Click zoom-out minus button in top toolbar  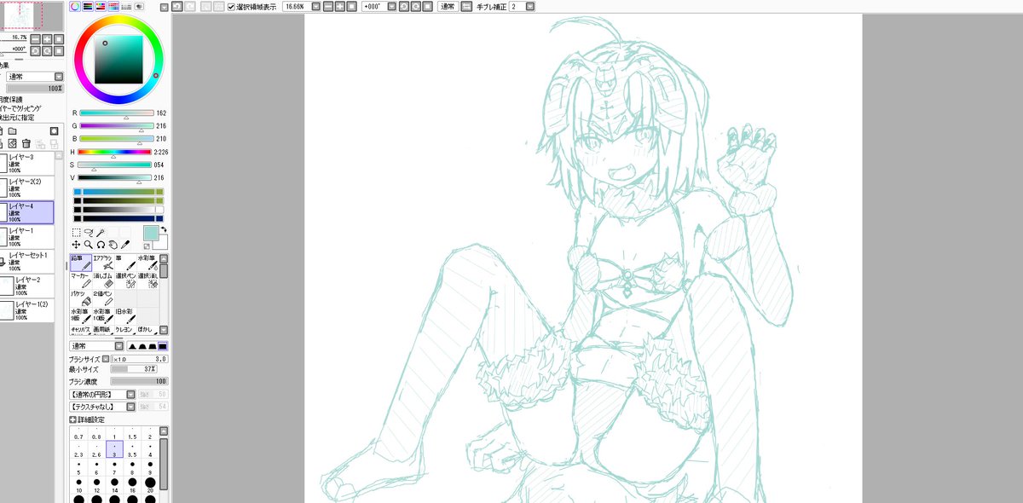[327, 6]
